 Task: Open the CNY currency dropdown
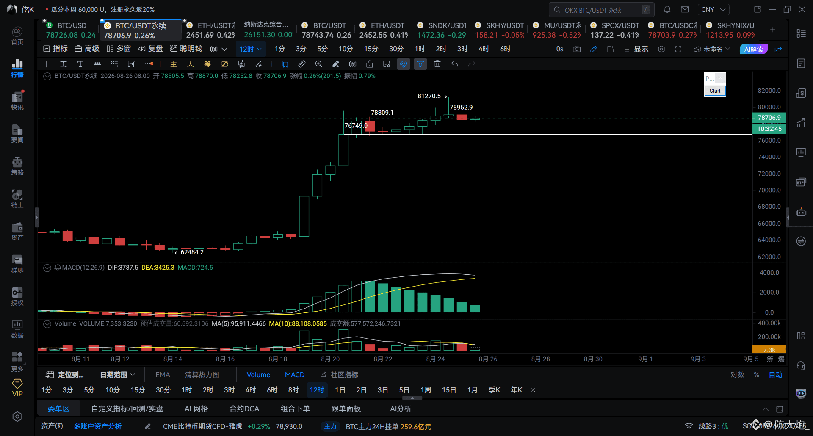pyautogui.click(x=713, y=9)
